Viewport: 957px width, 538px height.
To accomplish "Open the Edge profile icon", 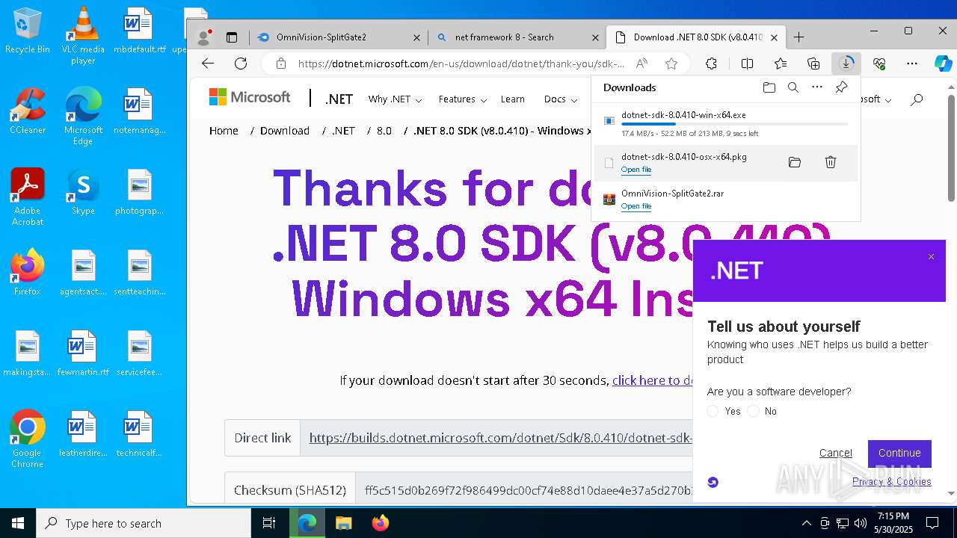I will tap(203, 37).
